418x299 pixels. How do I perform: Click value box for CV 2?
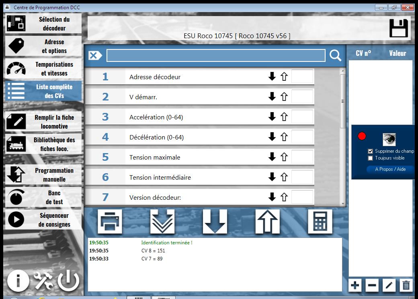click(x=302, y=96)
